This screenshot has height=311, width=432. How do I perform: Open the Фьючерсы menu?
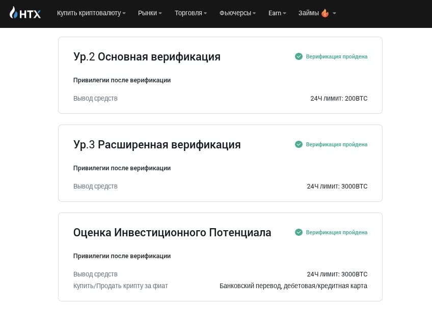click(237, 13)
